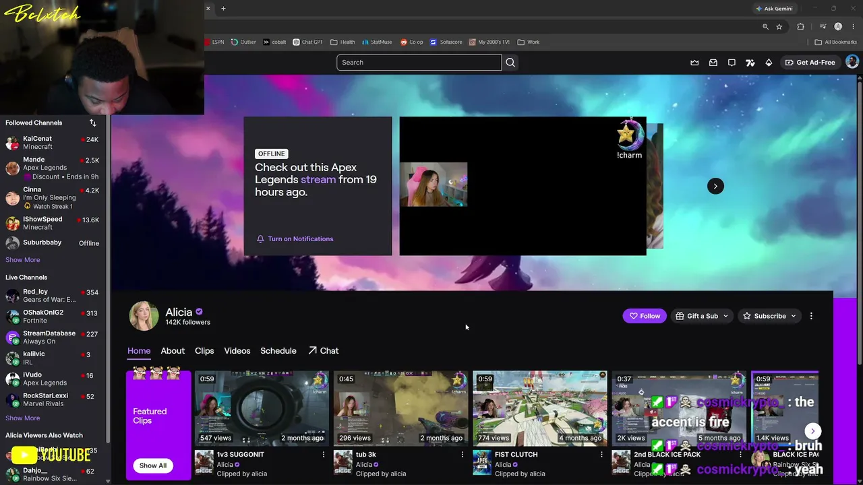Open the Chrome profile avatar
The height and width of the screenshot is (485, 863).
[838, 27]
